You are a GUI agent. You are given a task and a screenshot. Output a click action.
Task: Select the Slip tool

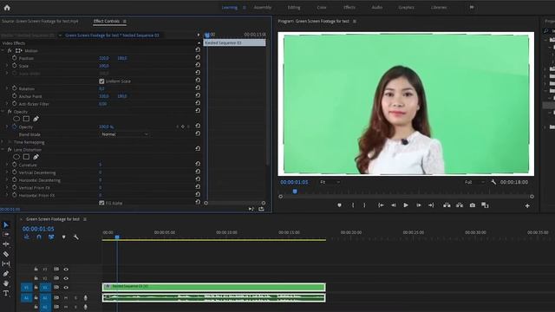(x=6, y=263)
